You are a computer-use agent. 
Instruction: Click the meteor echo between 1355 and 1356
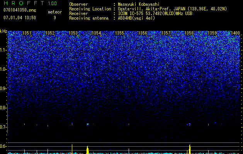tap(129, 124)
